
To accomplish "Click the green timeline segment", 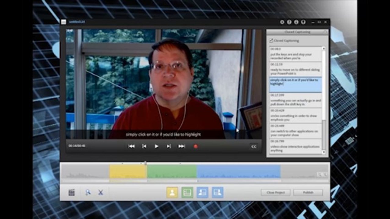I will 172,172.
